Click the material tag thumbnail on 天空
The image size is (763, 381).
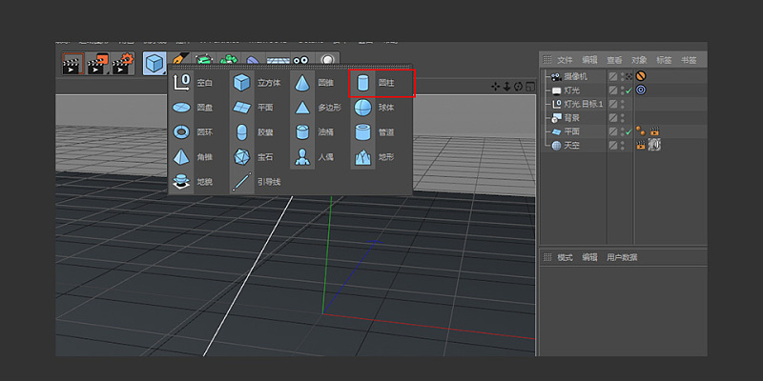click(x=655, y=145)
